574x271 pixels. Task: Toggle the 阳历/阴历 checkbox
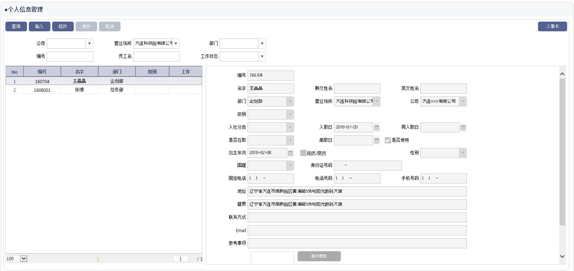coord(303,153)
